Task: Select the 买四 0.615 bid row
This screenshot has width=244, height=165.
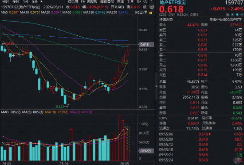Action: point(201,70)
